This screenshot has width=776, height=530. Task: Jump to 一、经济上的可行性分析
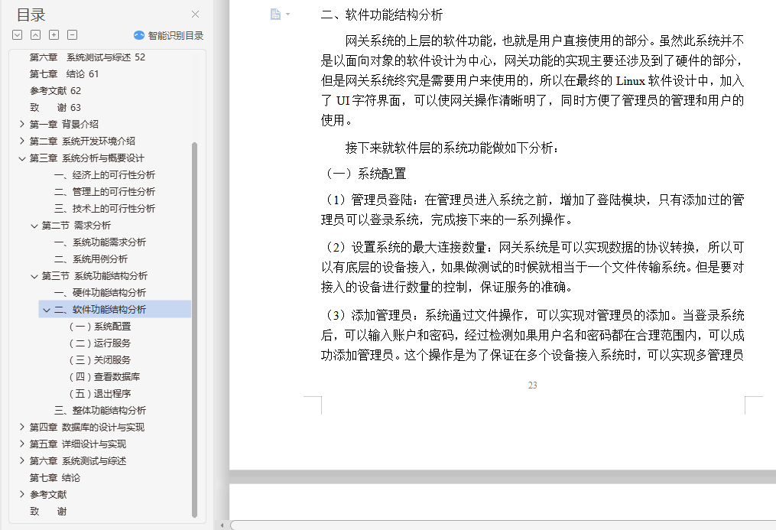105,175
